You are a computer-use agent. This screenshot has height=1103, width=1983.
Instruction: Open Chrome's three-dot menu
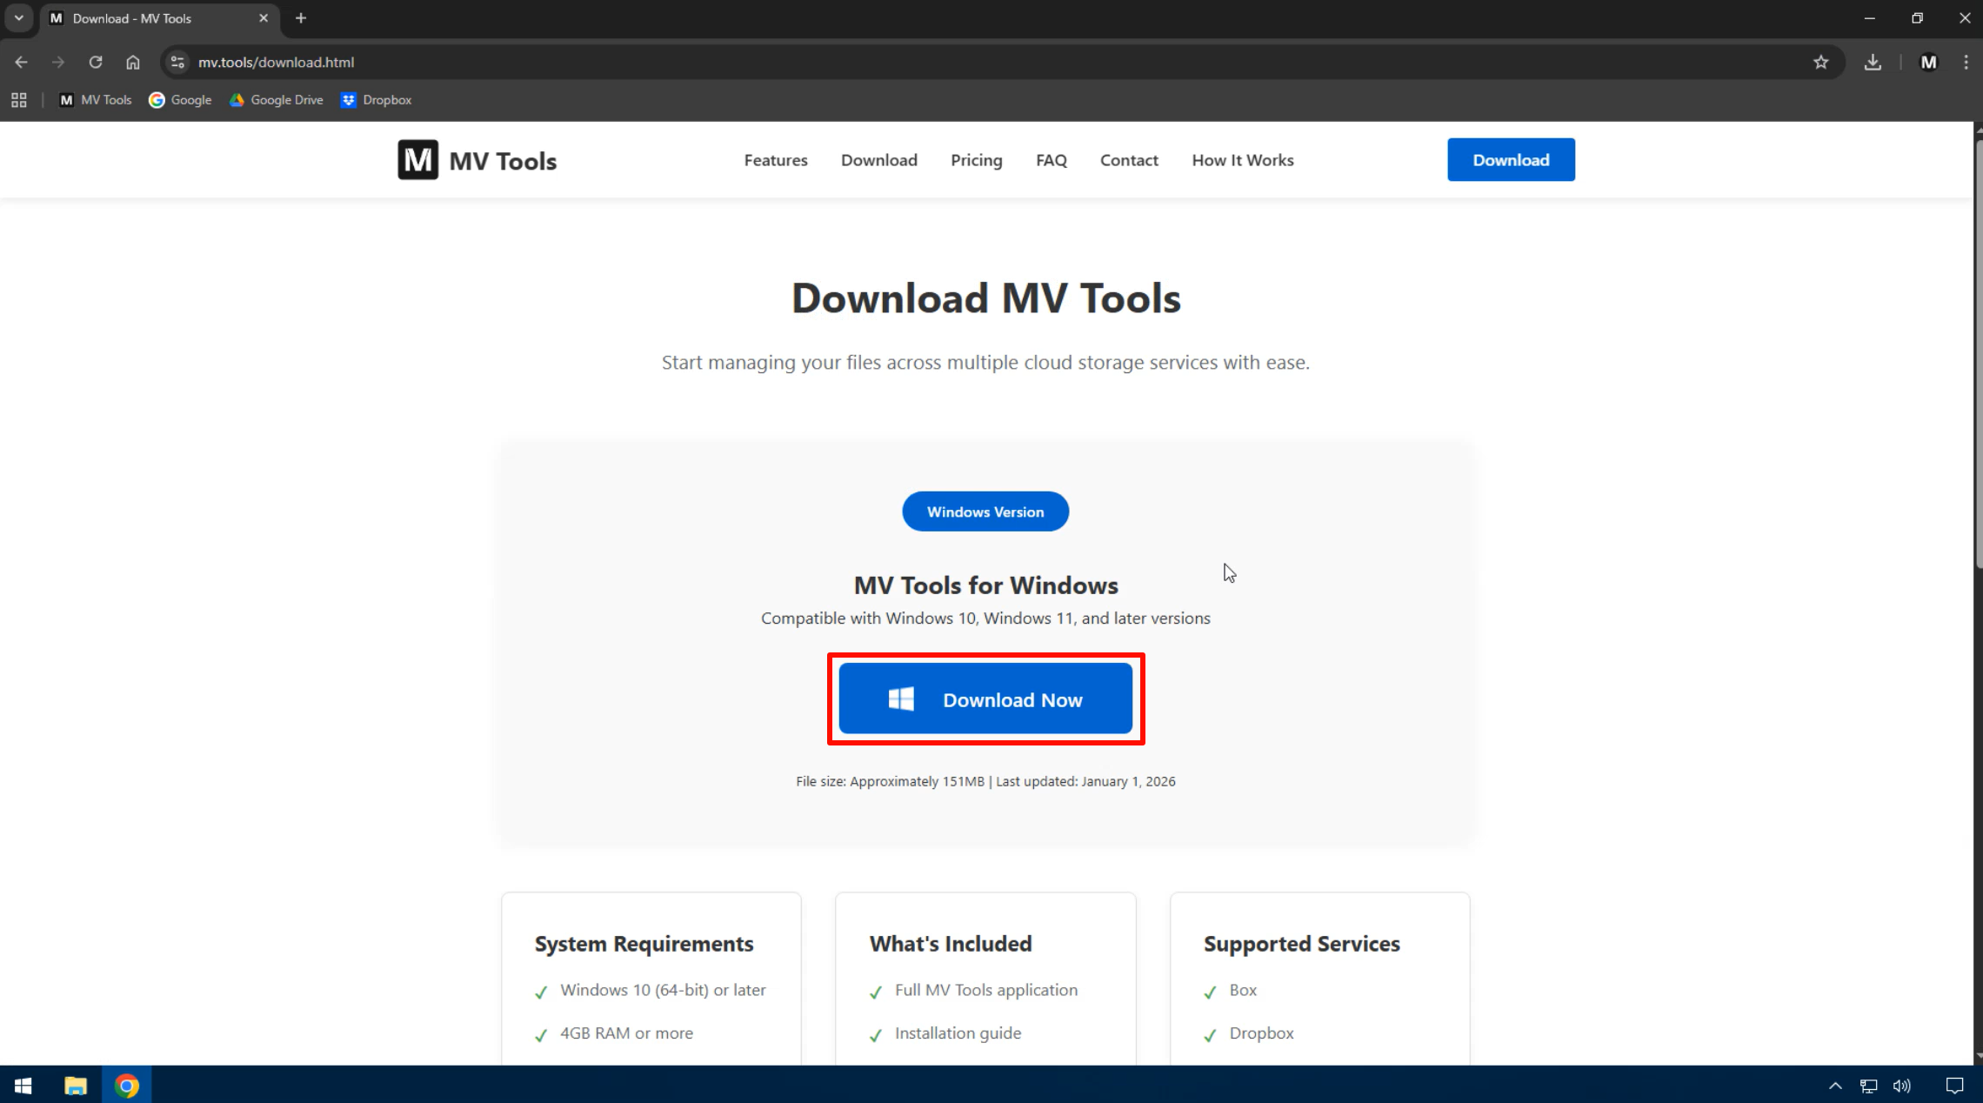1965,62
